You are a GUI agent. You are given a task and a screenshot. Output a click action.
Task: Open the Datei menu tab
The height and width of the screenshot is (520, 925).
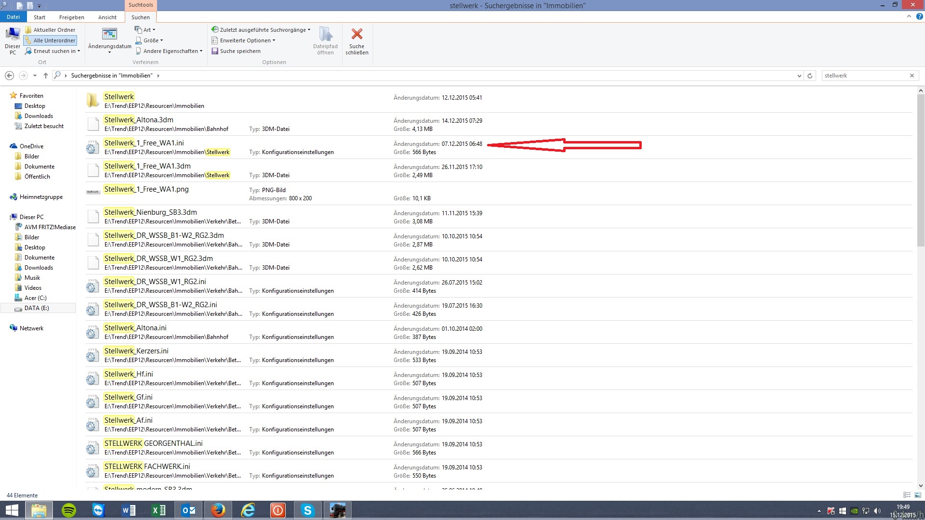(x=13, y=17)
